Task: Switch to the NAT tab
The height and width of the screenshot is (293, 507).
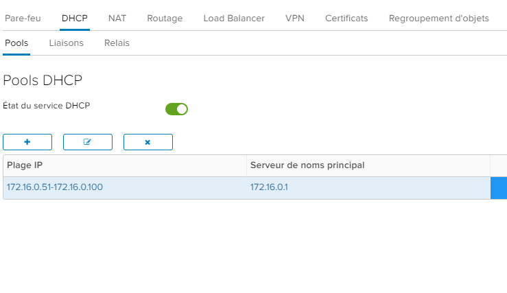Action: (117, 19)
